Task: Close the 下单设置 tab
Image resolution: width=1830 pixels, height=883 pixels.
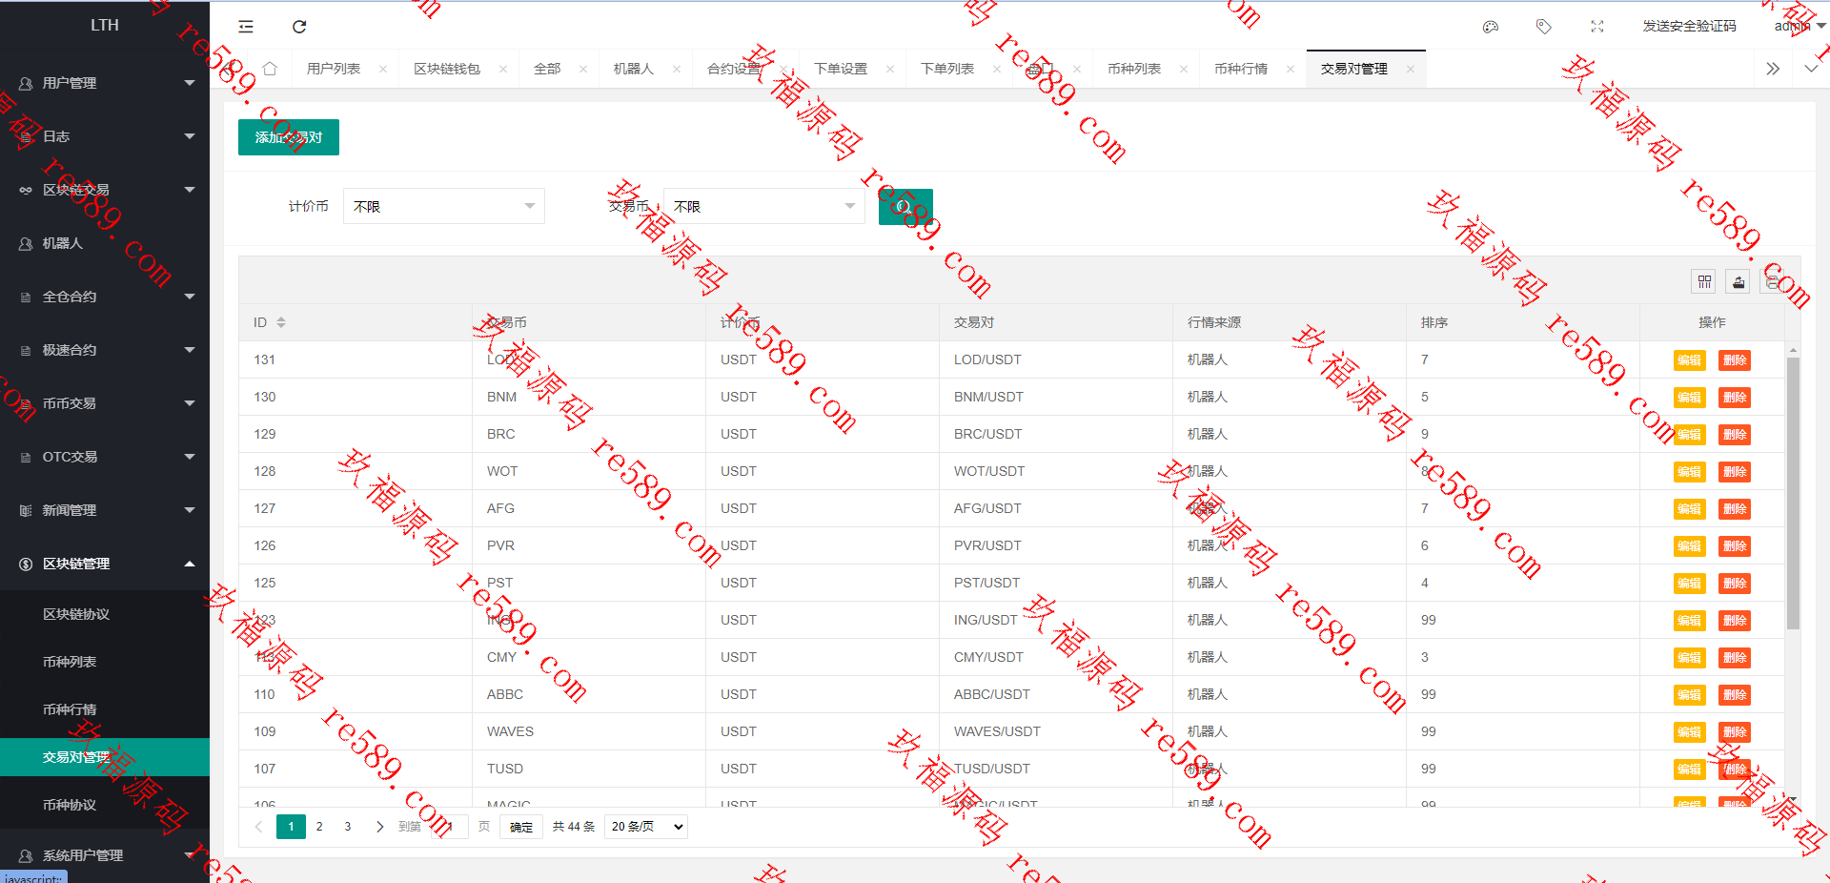Action: click(890, 69)
